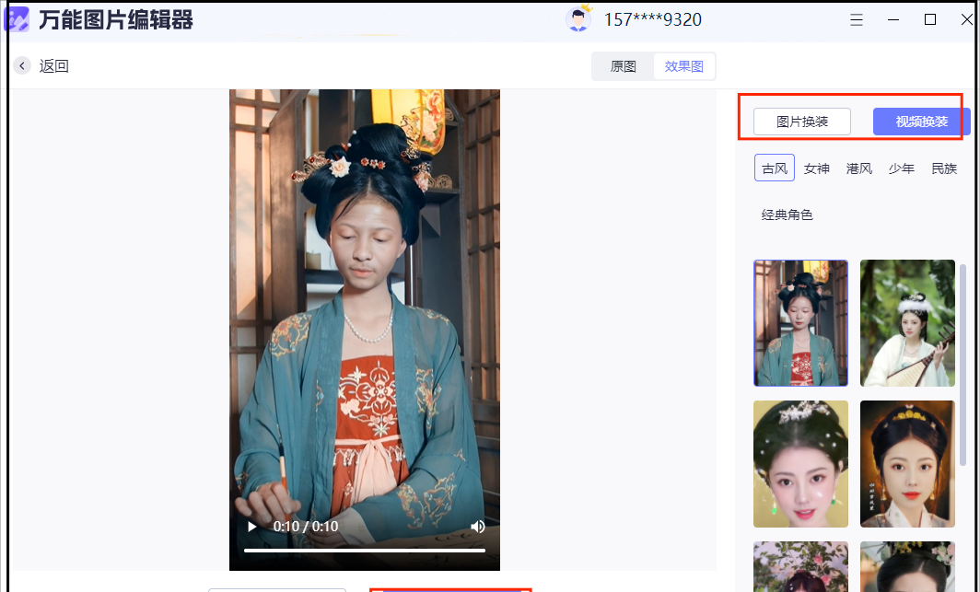Click the video time 0:10 / 0:10
The height and width of the screenshot is (592, 980).
click(x=306, y=527)
